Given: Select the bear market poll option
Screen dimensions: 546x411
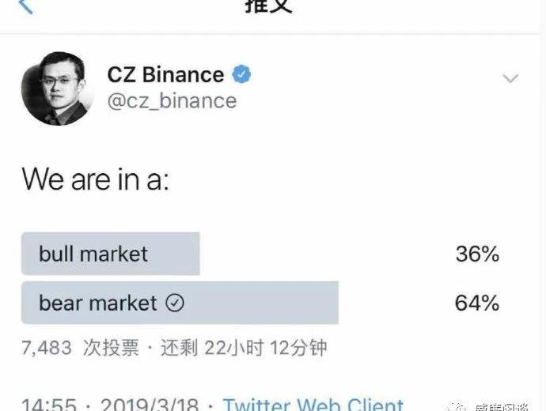Looking at the screenshot, I should 180,303.
